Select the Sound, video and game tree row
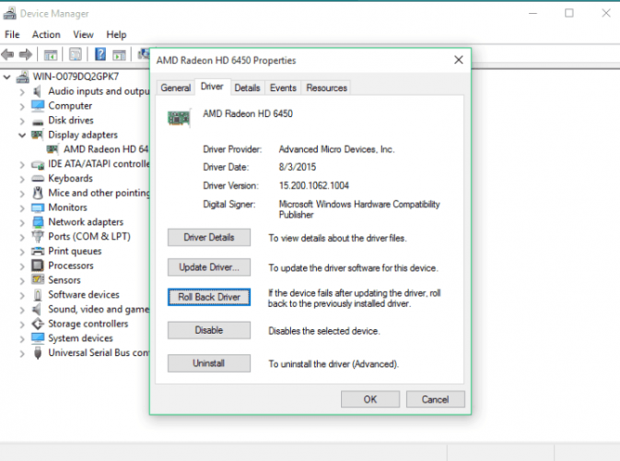The height and width of the screenshot is (461, 620). pyautogui.click(x=99, y=310)
